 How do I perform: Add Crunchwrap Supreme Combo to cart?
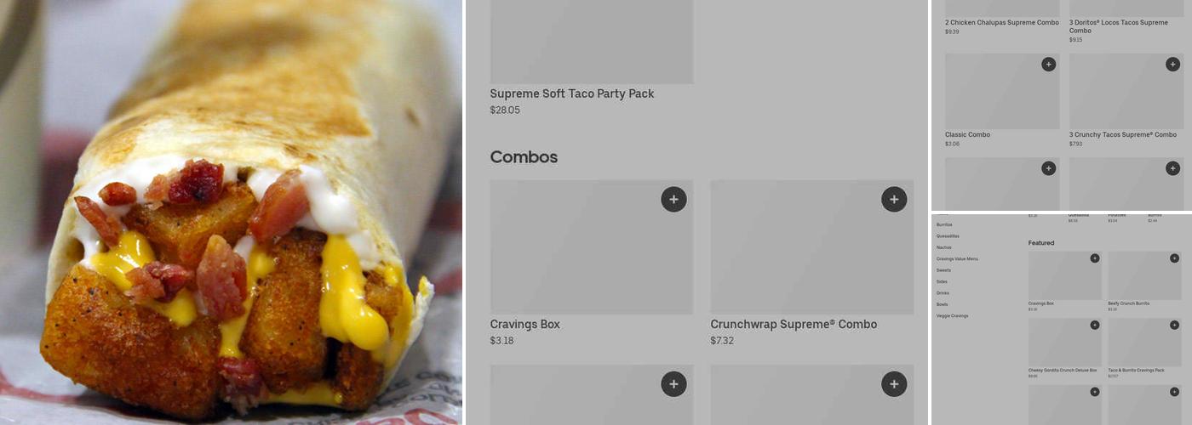pos(894,200)
